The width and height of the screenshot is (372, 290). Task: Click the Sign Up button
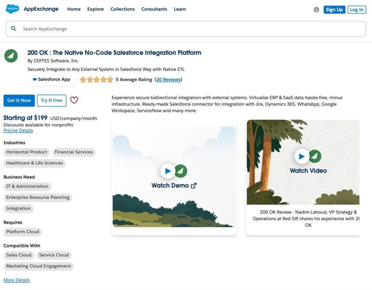[x=334, y=10]
